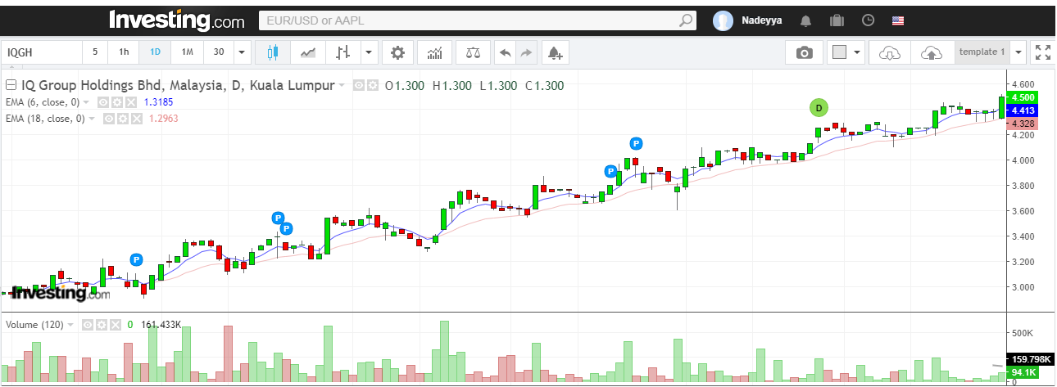Image resolution: width=1057 pixels, height=387 pixels.
Task: Expand EMA 6 legend dropdown arrow
Action: [x=86, y=102]
